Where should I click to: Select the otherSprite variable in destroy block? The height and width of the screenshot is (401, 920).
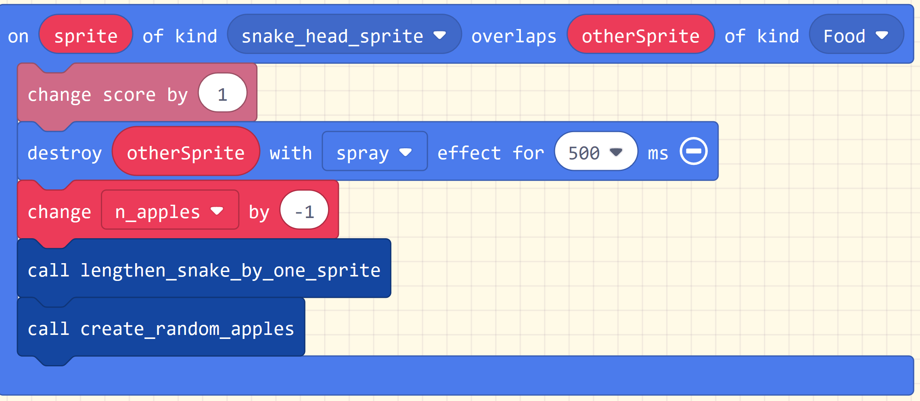(186, 152)
